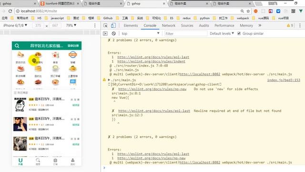This screenshot has width=305, height=172.
Task: Open the top execution context dropdown
Action: coord(140,33)
